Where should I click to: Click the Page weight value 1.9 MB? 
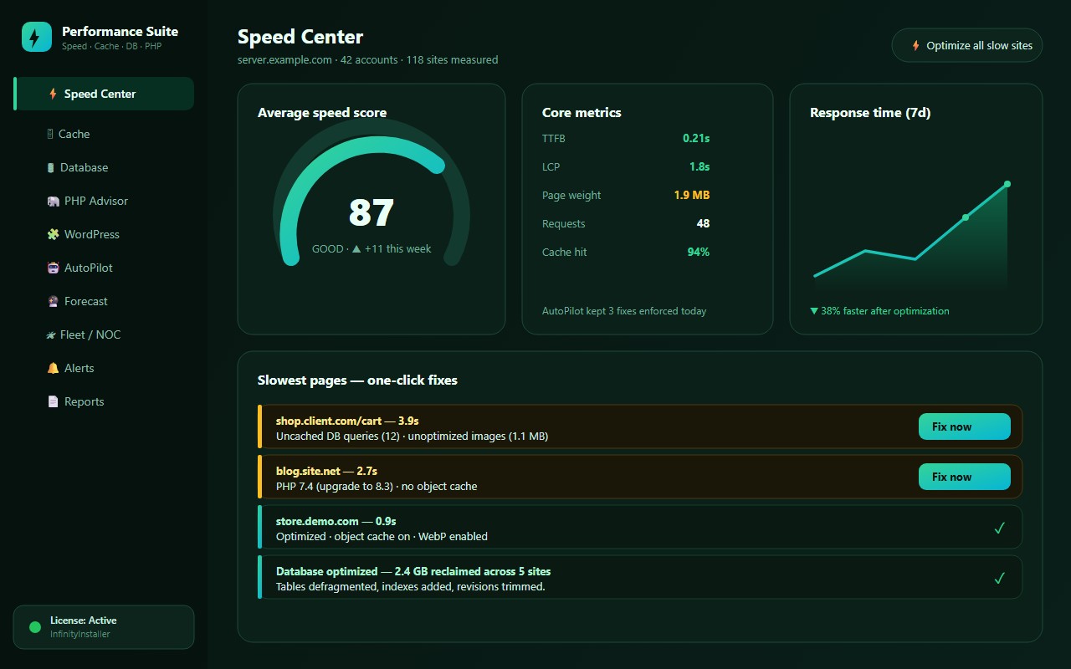[692, 196]
